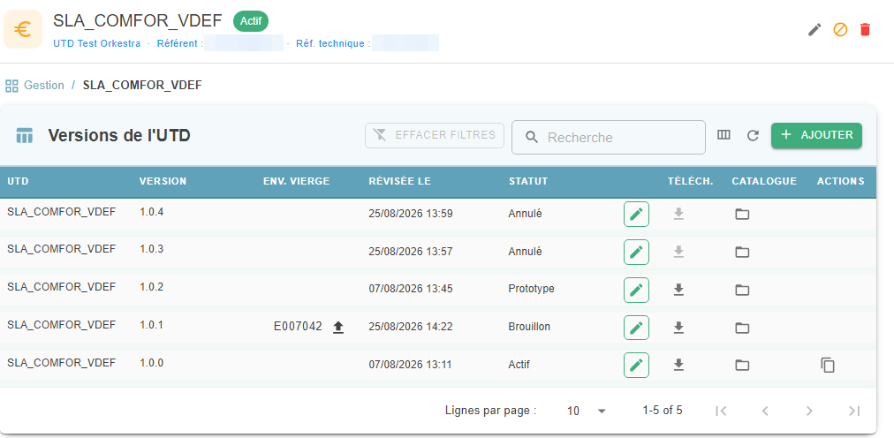
Task: Click the euro symbol UTD icon
Action: click(23, 29)
